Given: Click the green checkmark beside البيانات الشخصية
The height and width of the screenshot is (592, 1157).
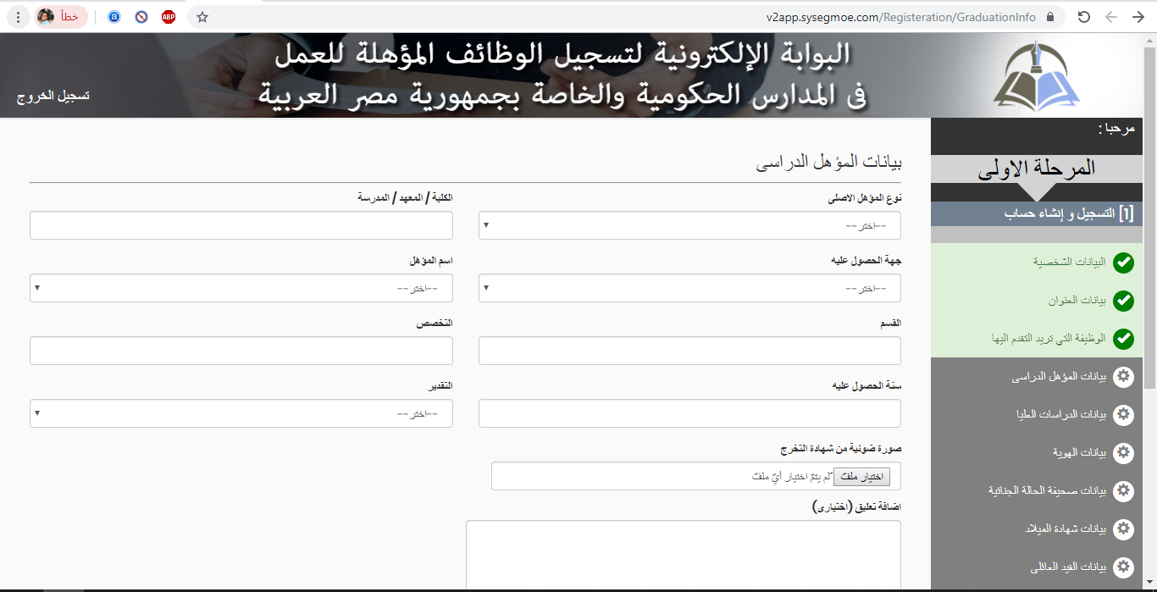Looking at the screenshot, I should 1123,263.
